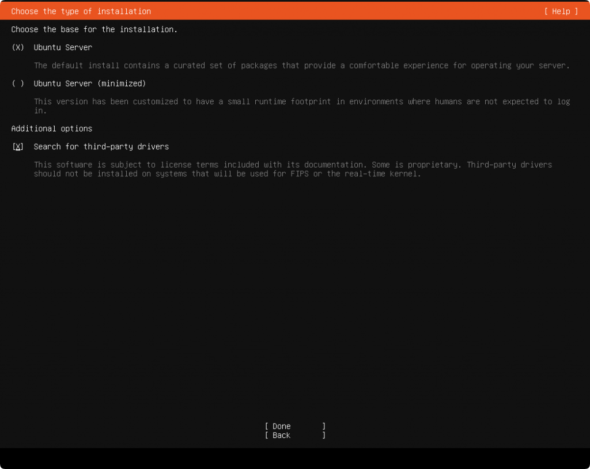The width and height of the screenshot is (590, 469).
Task: Click the 'Additional options' heading
Action: pos(51,128)
